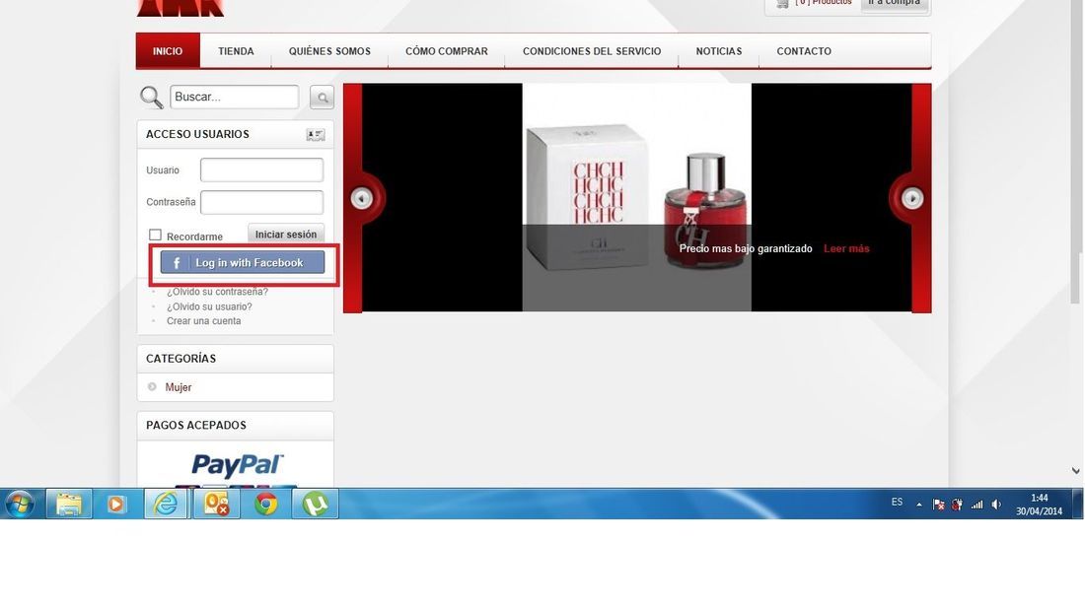The height and width of the screenshot is (609, 1085).
Task: Open the Contacto menu item
Action: pyautogui.click(x=804, y=51)
